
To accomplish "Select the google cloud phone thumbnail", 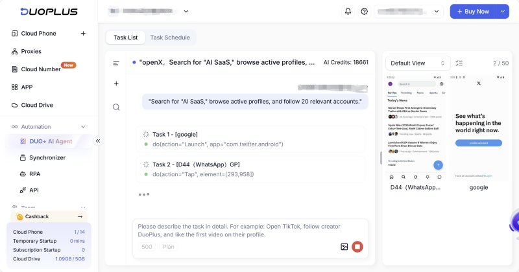I will coord(479,128).
